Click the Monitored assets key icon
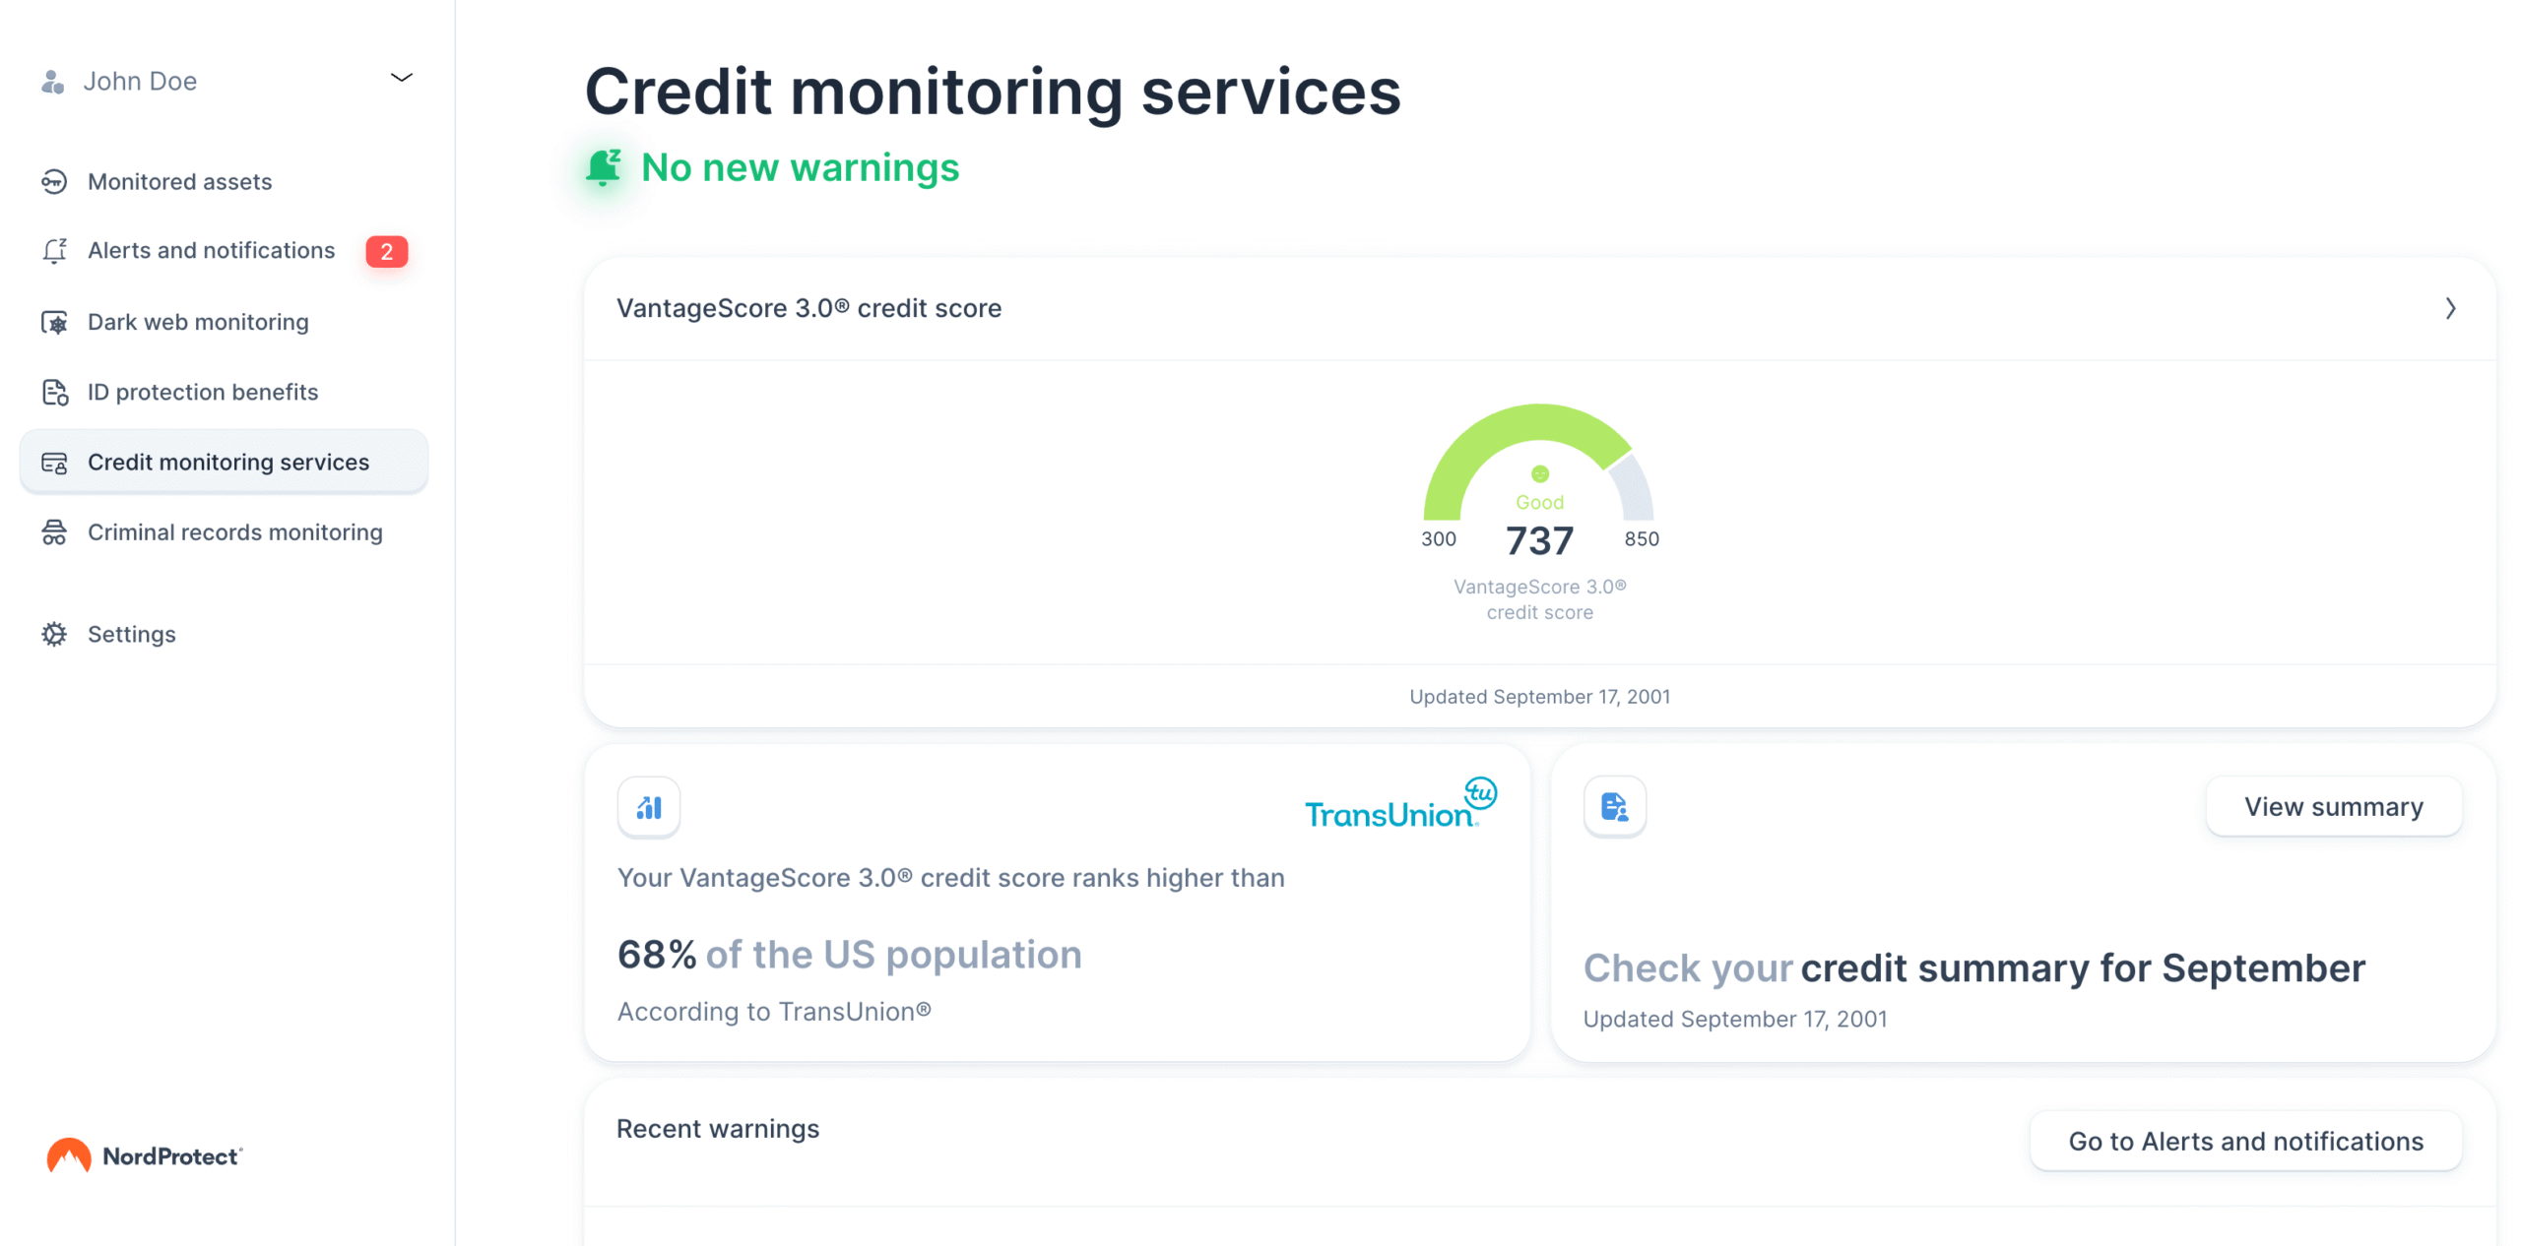 click(54, 181)
